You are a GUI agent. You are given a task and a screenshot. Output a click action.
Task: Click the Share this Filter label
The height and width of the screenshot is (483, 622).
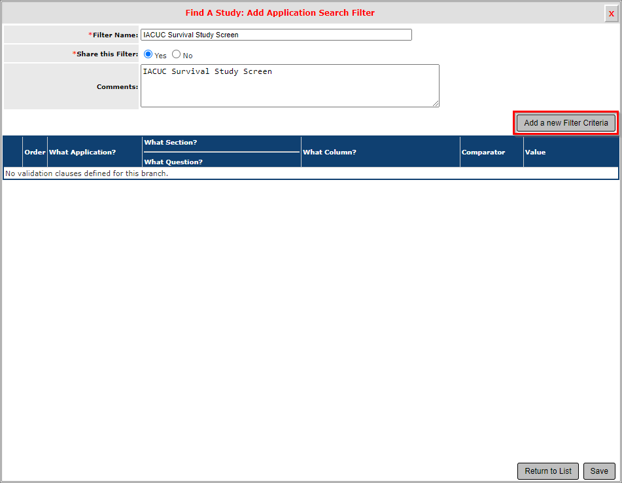point(105,54)
